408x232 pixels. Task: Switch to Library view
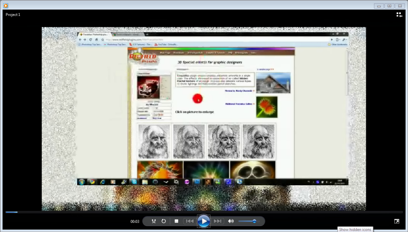point(399,15)
